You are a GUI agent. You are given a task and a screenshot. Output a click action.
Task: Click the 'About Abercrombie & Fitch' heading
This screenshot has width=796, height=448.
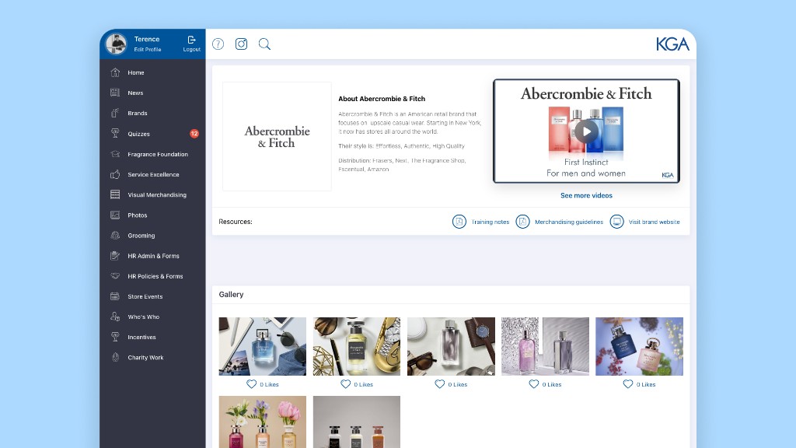pyautogui.click(x=382, y=99)
